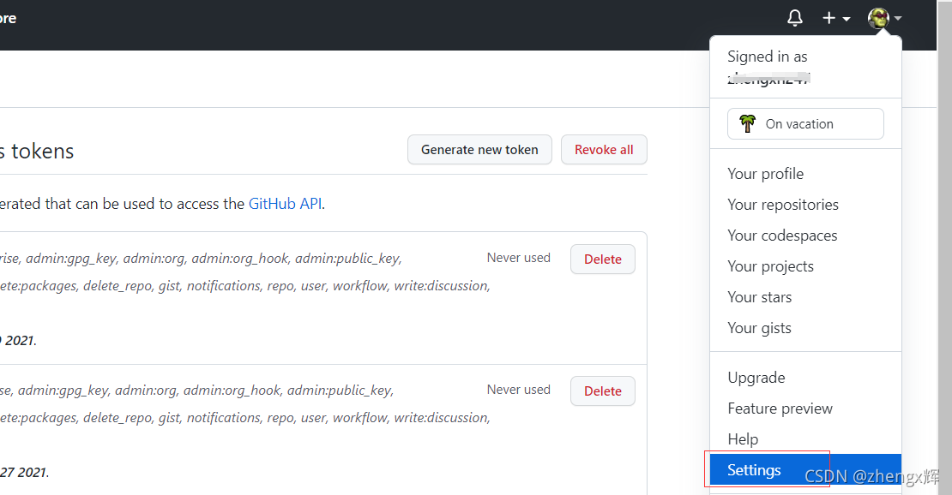The height and width of the screenshot is (495, 952).
Task: Choose Upgrade from the account menu
Action: point(756,377)
